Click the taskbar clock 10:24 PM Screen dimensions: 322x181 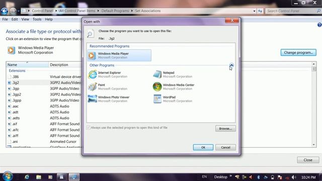308,177
